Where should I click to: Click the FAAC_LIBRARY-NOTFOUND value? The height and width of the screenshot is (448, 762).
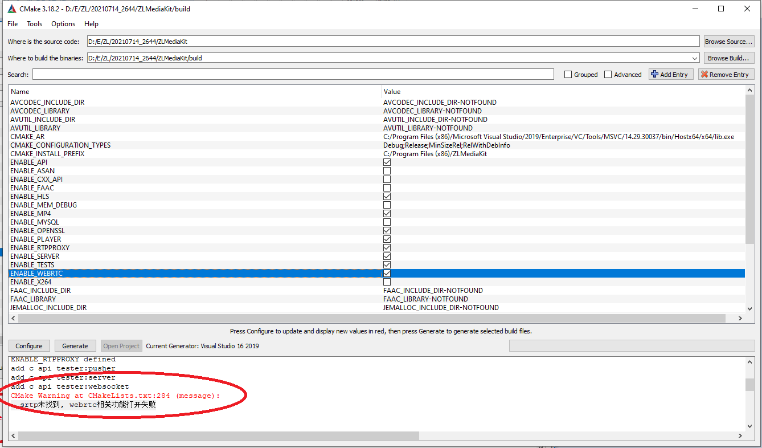[x=425, y=299]
